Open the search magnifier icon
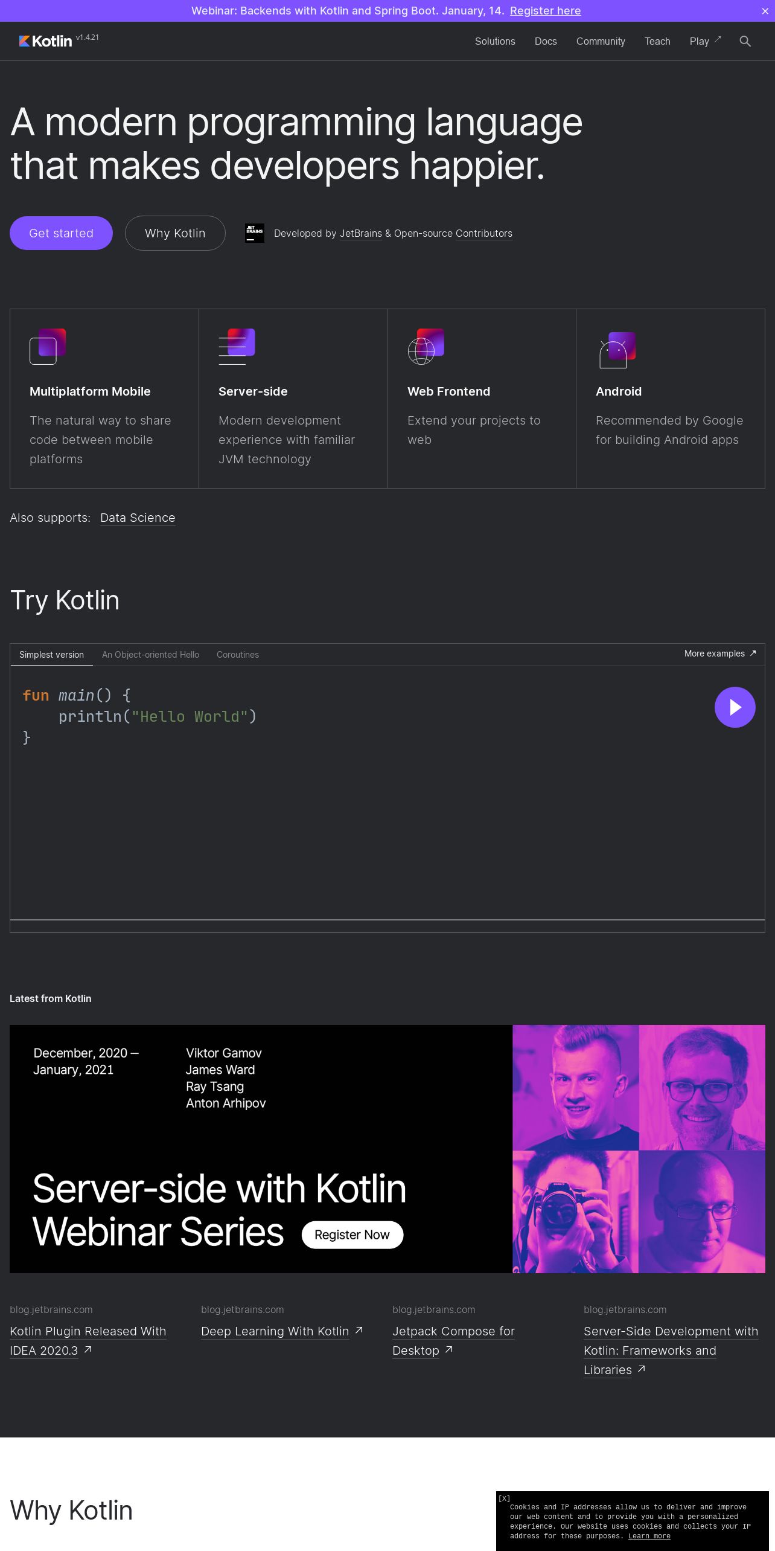 (x=745, y=41)
